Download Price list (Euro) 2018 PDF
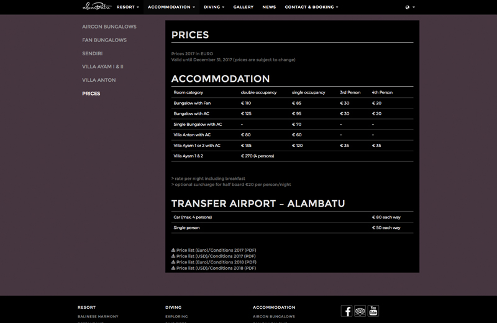 214,262
